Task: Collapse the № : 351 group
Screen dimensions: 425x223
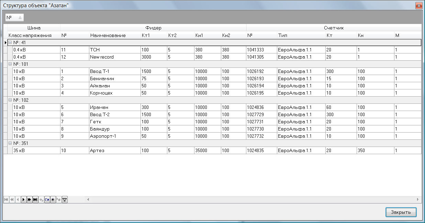Action: (x=10, y=143)
